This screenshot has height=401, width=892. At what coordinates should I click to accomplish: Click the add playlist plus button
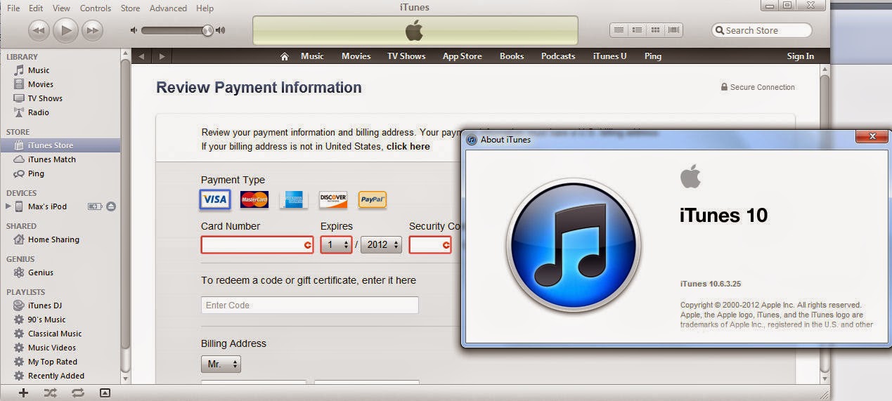tap(24, 393)
